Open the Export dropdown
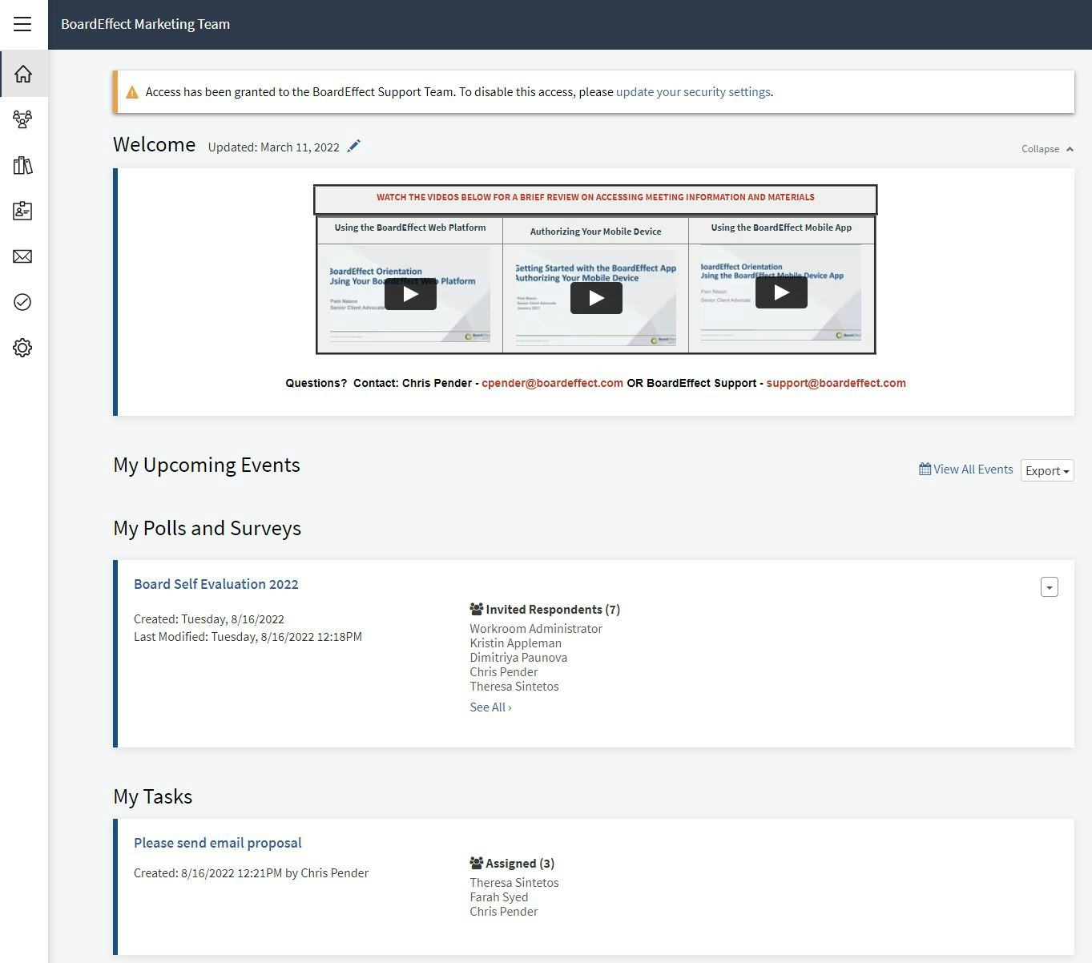The height and width of the screenshot is (963, 1092). tap(1047, 470)
